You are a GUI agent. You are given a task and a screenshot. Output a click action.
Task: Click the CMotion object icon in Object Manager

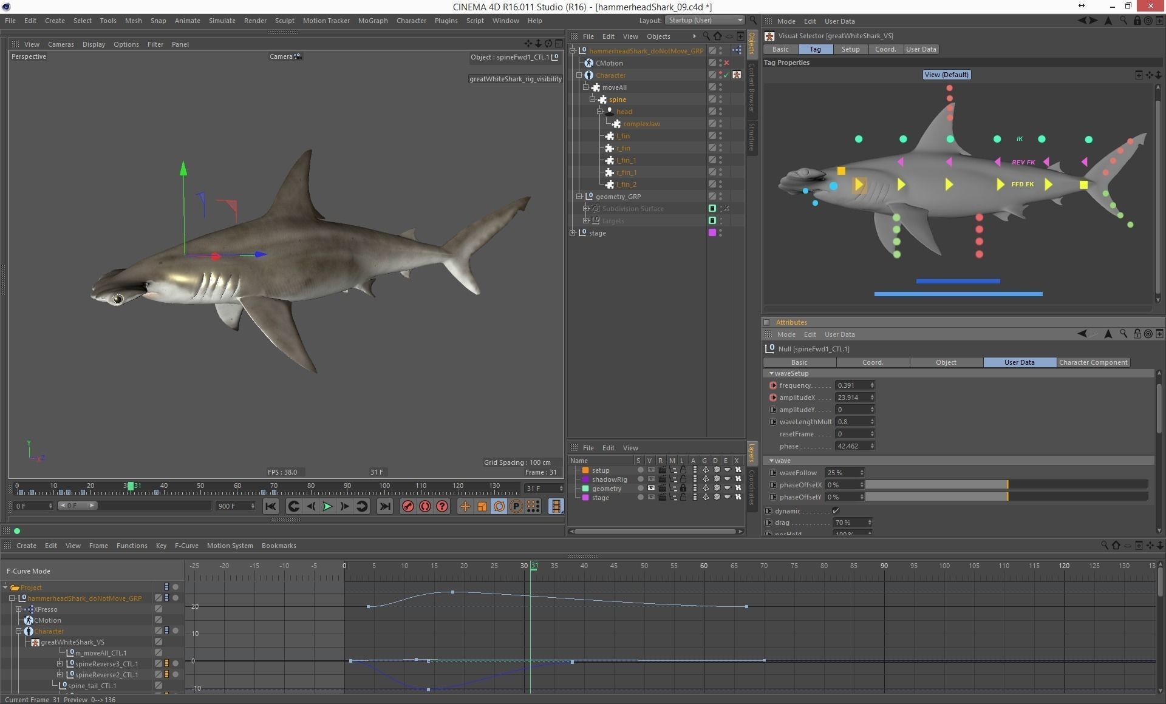(x=588, y=63)
